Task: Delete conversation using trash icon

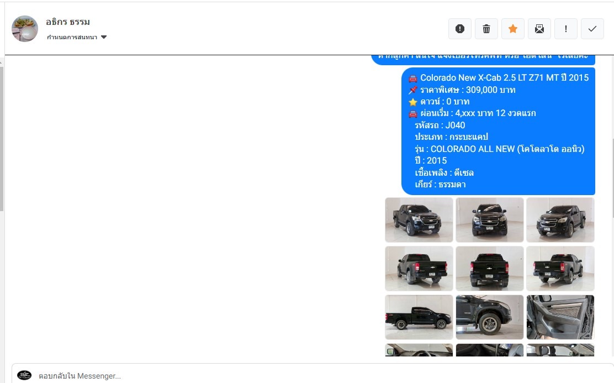Action: pos(486,29)
